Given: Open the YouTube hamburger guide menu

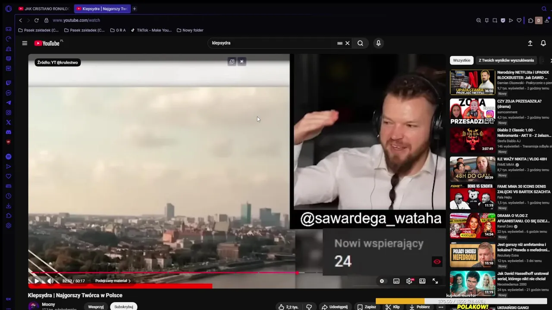Looking at the screenshot, I should point(25,43).
